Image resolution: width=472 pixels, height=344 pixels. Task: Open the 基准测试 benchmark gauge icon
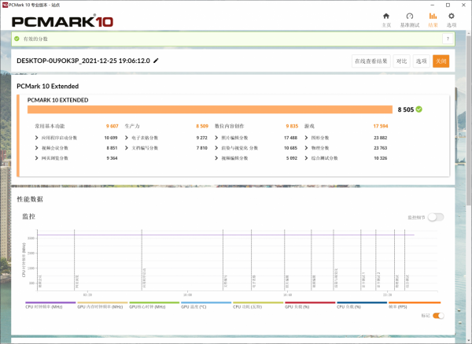coord(409,19)
